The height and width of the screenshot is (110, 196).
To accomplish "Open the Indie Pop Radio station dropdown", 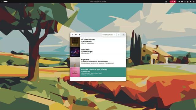I will coord(109,35).
